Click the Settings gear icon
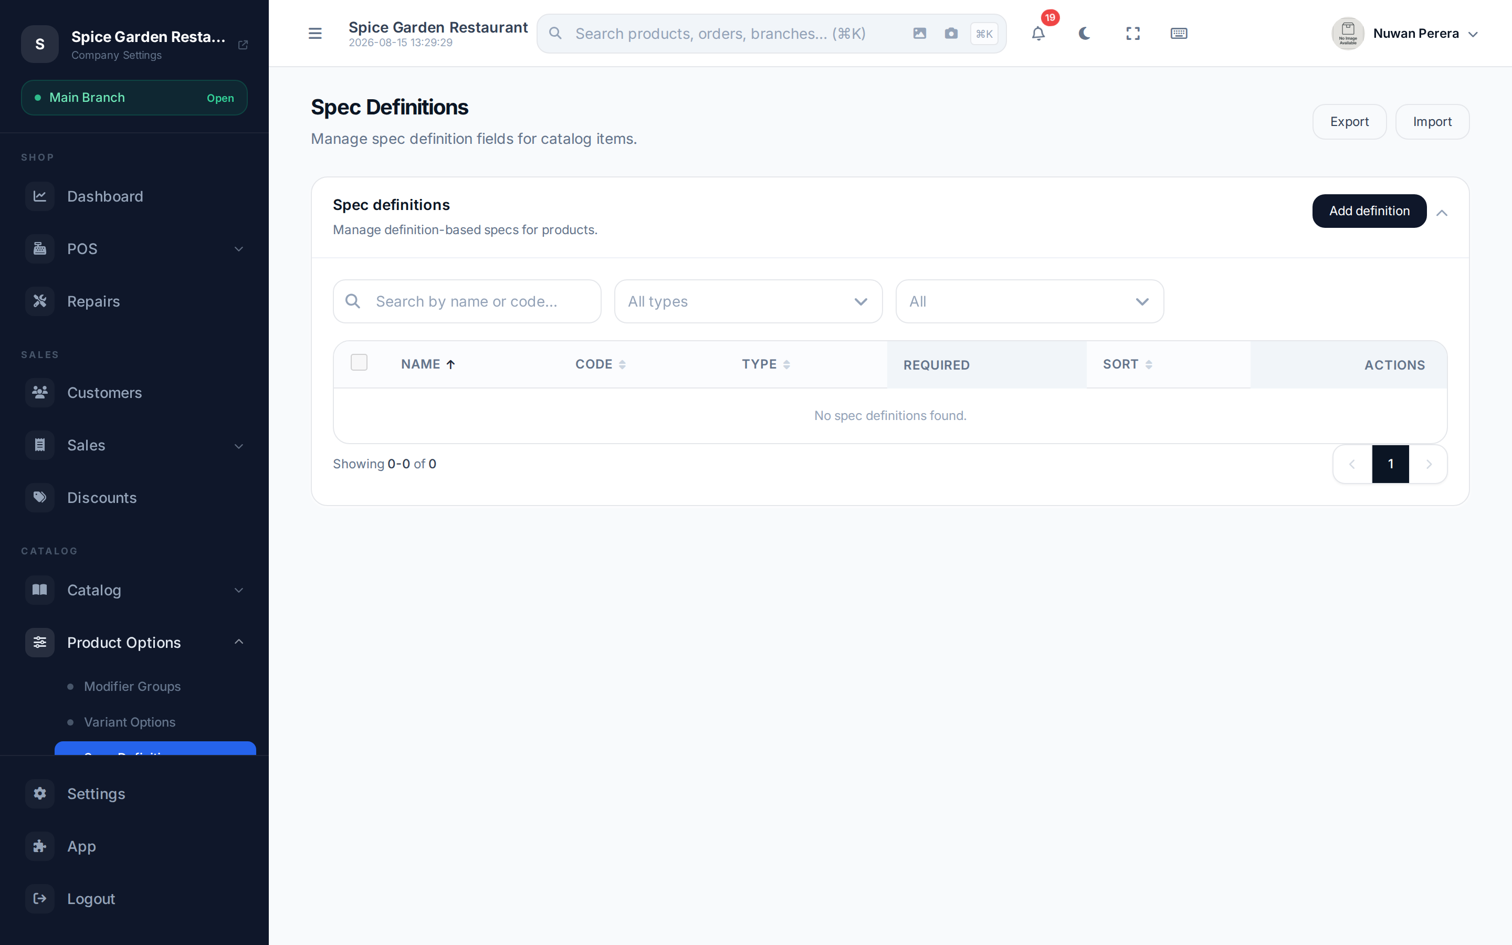 pyautogui.click(x=40, y=794)
